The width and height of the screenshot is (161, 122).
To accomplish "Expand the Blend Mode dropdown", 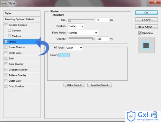I will (x=83, y=33).
